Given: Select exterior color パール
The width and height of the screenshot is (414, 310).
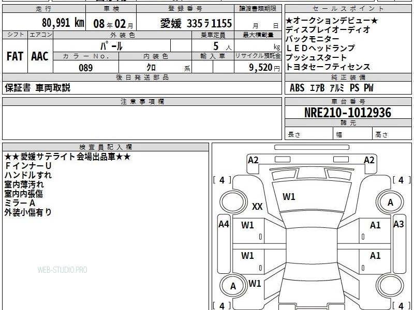Looking at the screenshot, I should point(111,46).
